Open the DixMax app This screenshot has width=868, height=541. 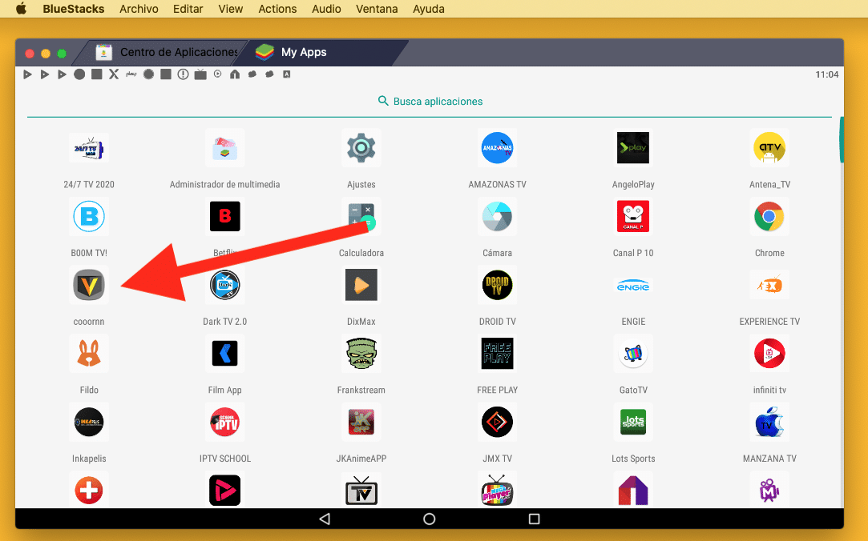click(361, 285)
